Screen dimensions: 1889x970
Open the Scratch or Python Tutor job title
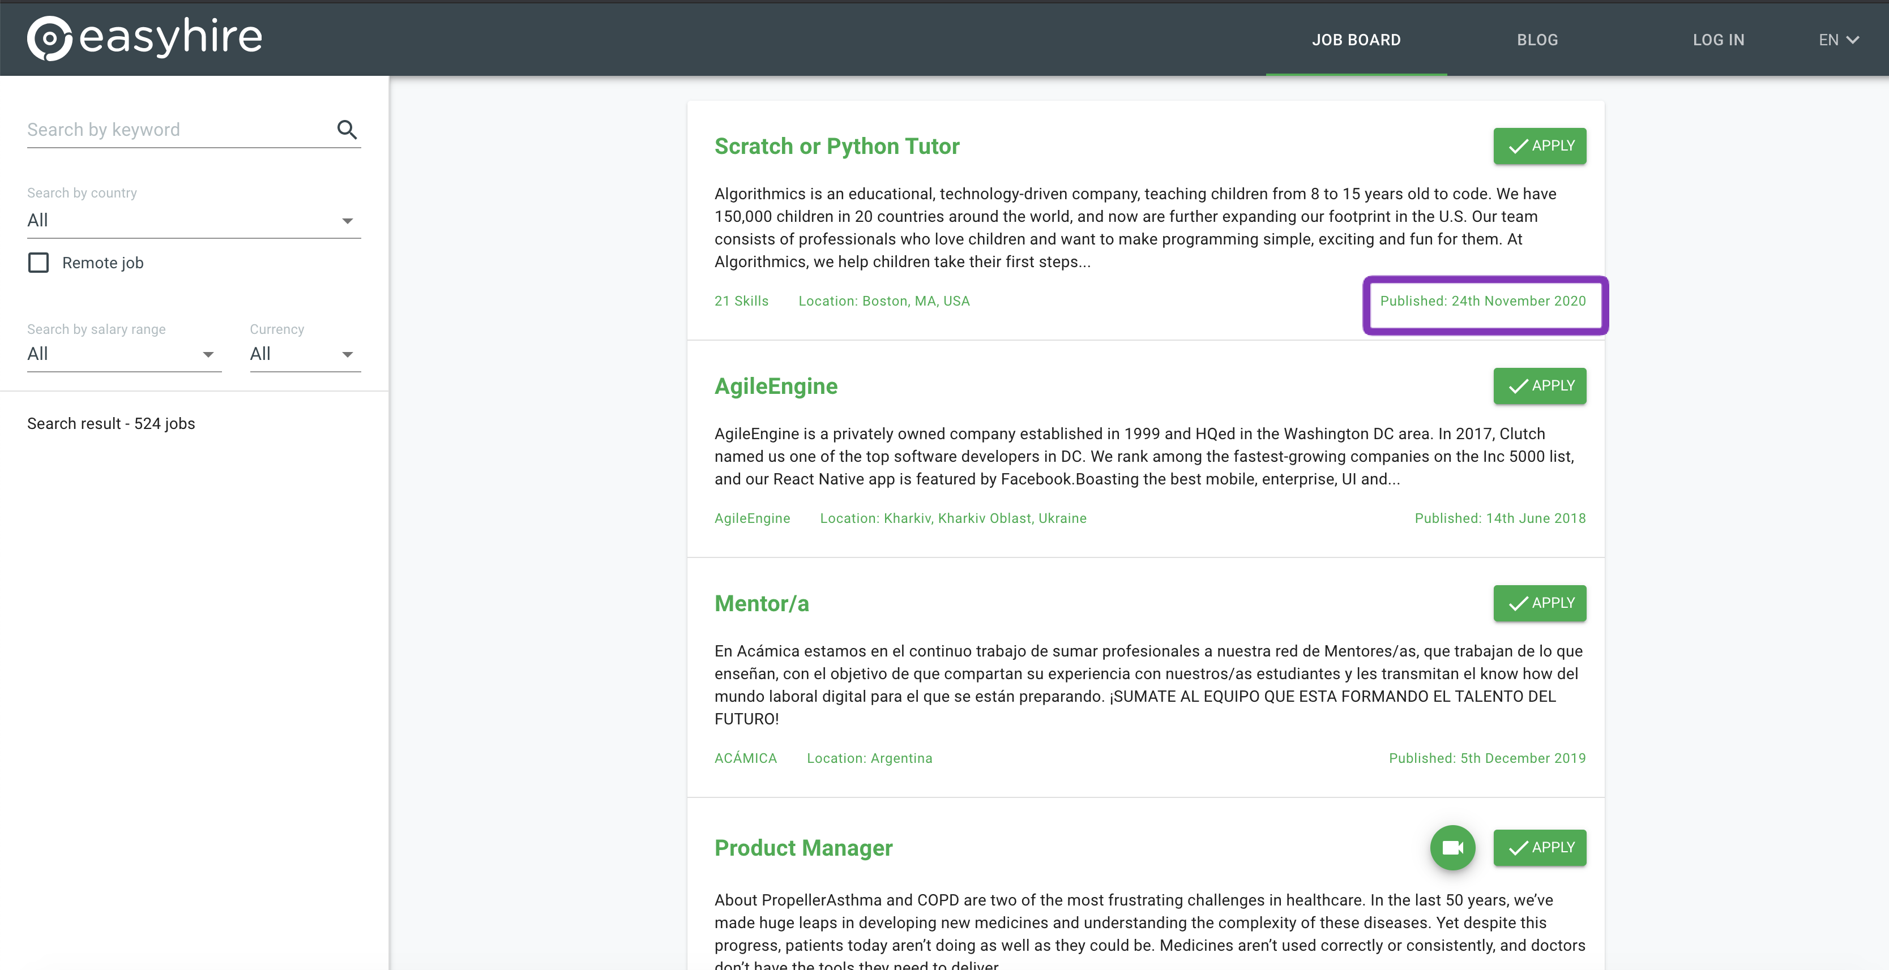click(x=837, y=147)
